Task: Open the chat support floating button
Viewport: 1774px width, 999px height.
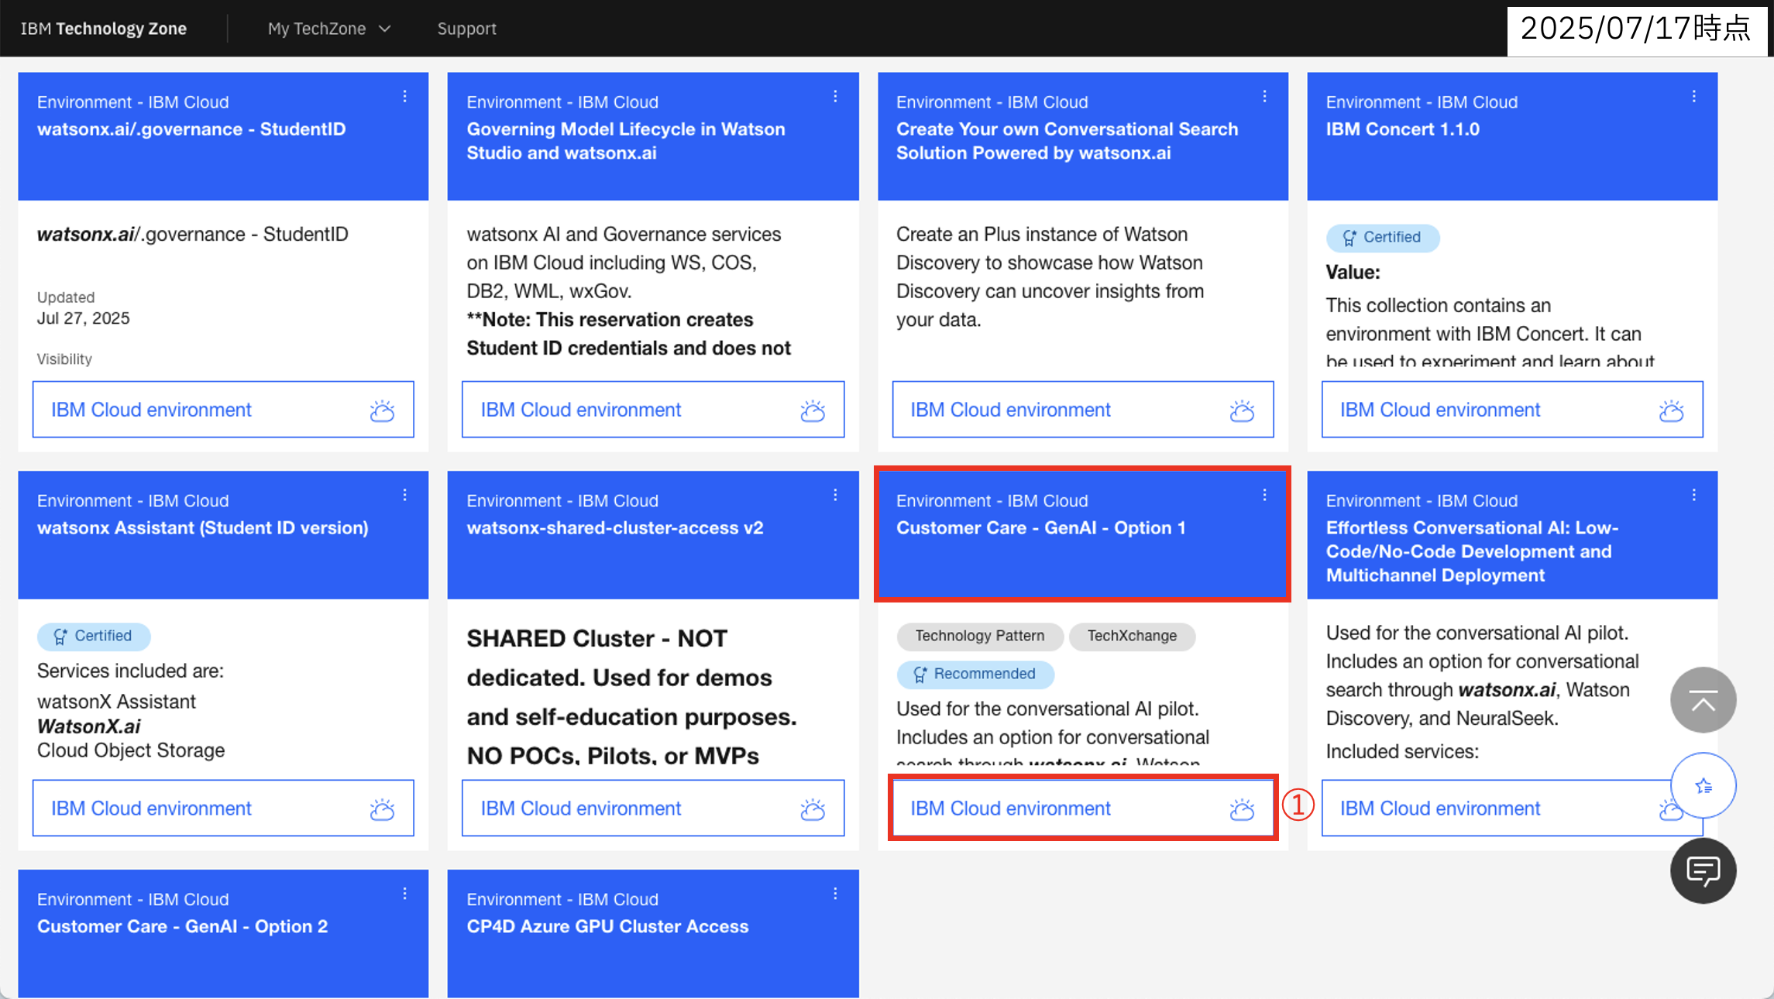Action: pyautogui.click(x=1703, y=871)
